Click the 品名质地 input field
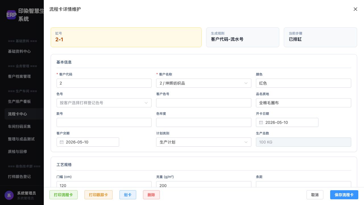 pyautogui.click(x=303, y=103)
